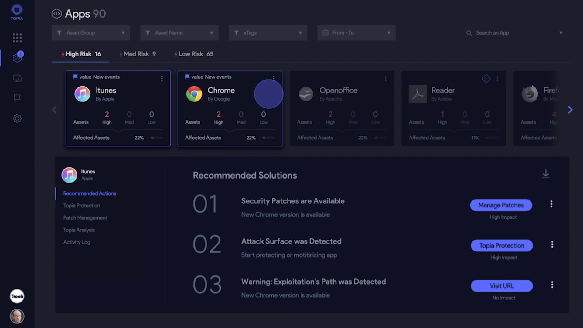Click the download icon in Recommended Solutions
583x328 pixels.
click(x=546, y=174)
